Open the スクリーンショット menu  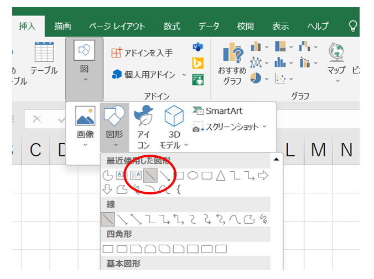[230, 127]
